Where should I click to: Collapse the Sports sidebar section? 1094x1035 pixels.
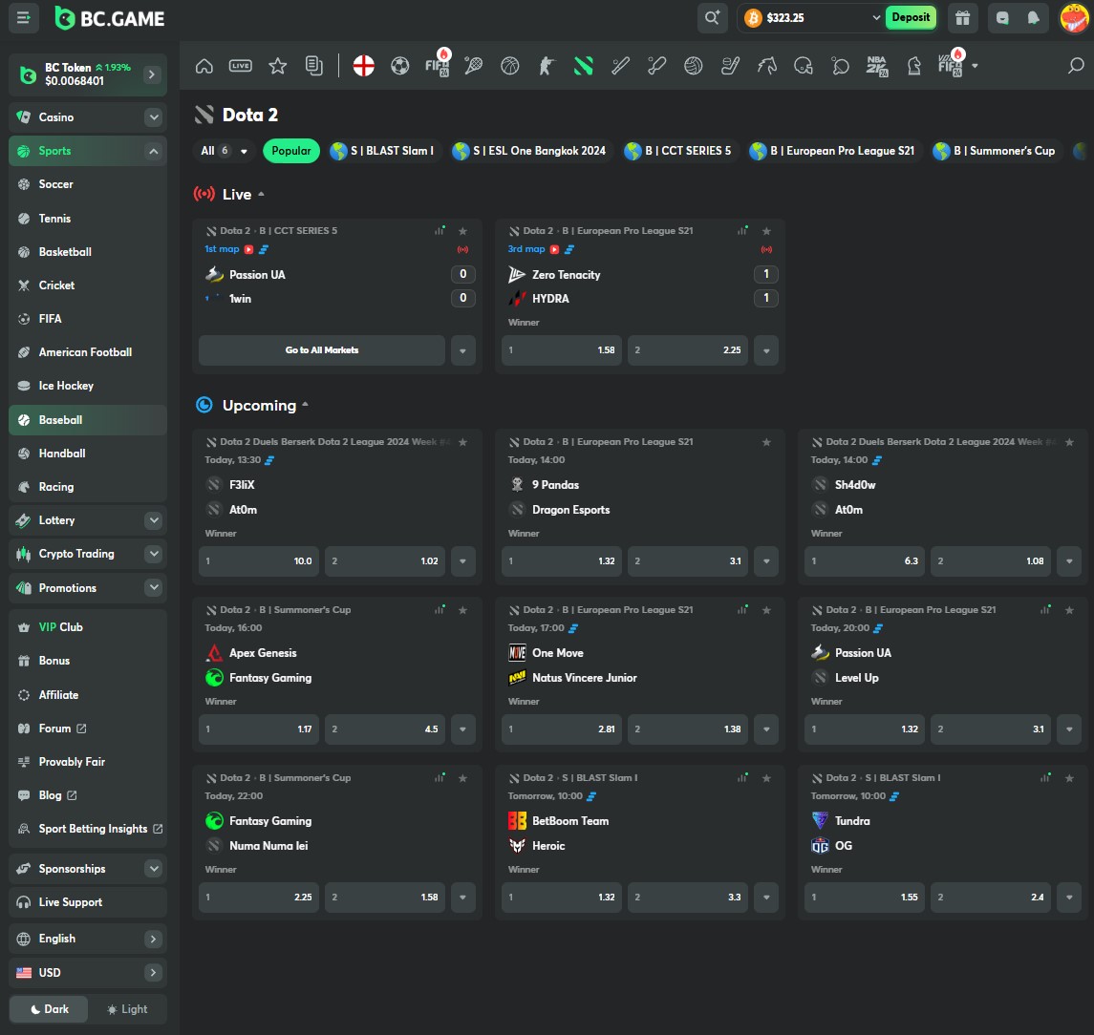pyautogui.click(x=154, y=151)
